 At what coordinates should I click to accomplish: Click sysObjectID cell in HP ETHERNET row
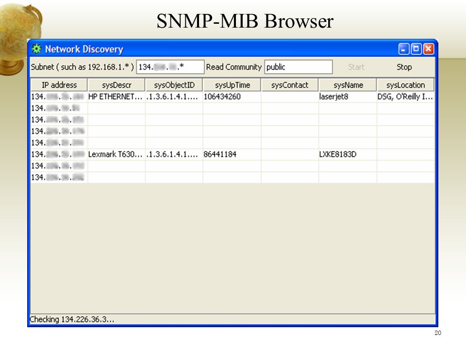point(174,97)
